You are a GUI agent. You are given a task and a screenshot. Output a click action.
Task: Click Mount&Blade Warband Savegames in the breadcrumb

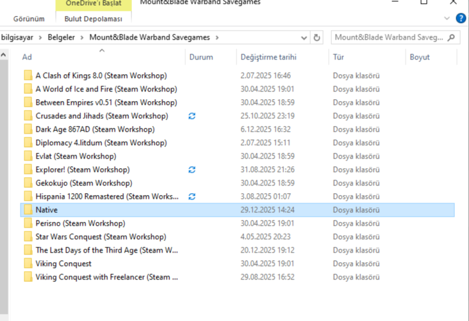click(149, 37)
